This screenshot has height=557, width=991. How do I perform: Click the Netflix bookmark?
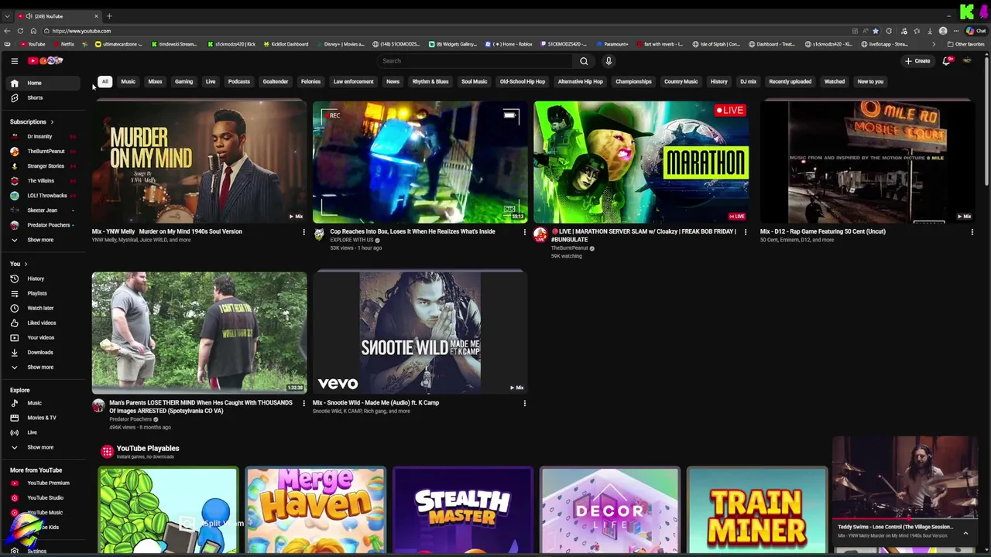(63, 44)
